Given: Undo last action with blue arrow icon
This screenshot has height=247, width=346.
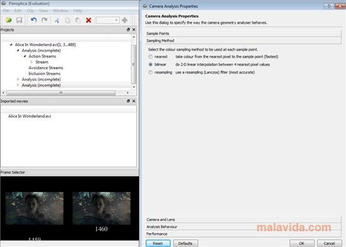Looking at the screenshot, I should 33,20.
